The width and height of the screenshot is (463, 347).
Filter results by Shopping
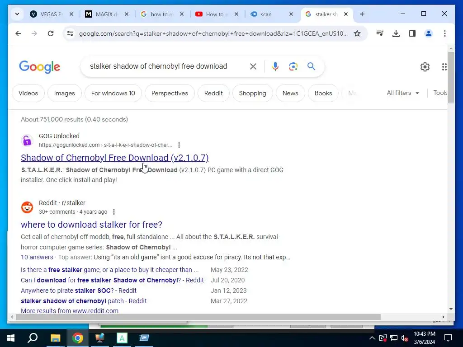click(252, 93)
